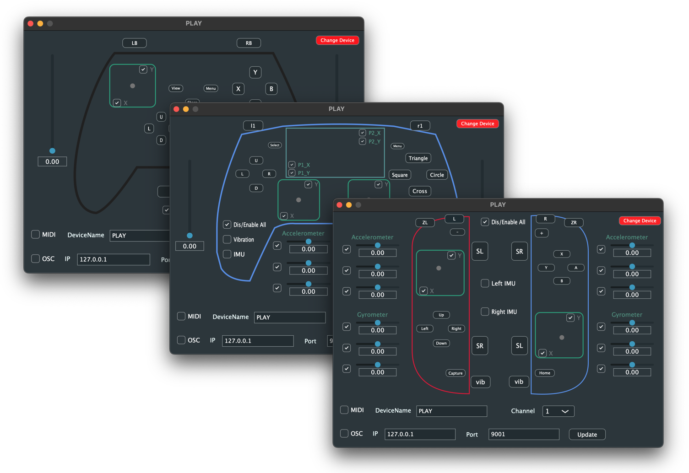The height and width of the screenshot is (473, 689).
Task: Enable the Right IMU checkbox
Action: tap(485, 312)
